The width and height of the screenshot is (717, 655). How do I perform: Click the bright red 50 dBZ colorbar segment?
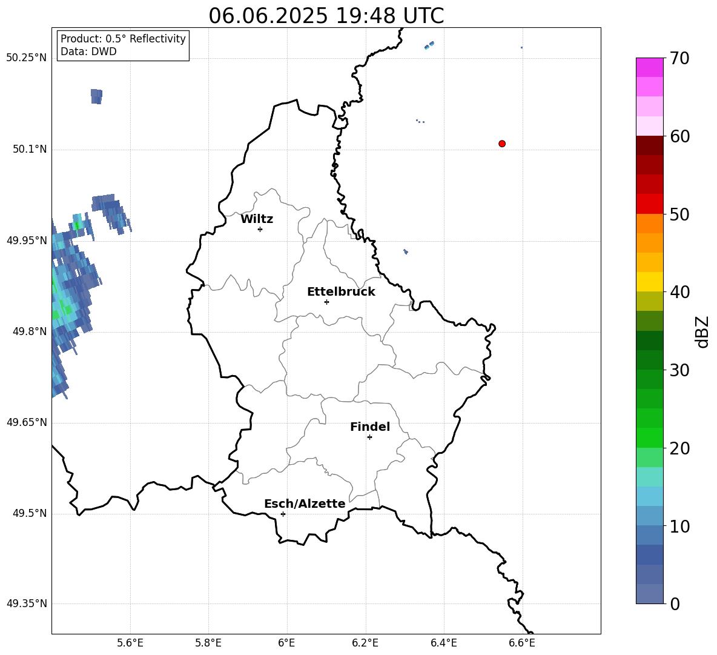point(649,204)
